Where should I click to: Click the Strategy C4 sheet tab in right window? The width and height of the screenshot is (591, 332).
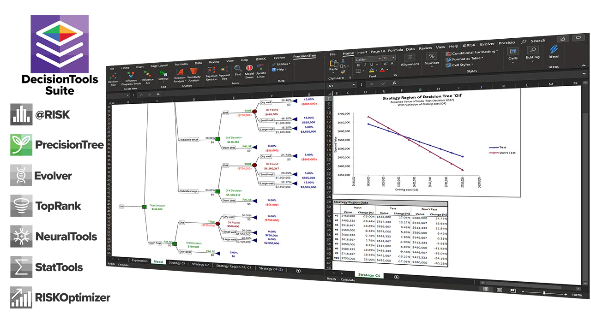369,275
